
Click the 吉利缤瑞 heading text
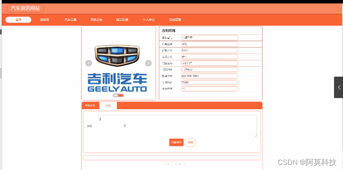169,31
